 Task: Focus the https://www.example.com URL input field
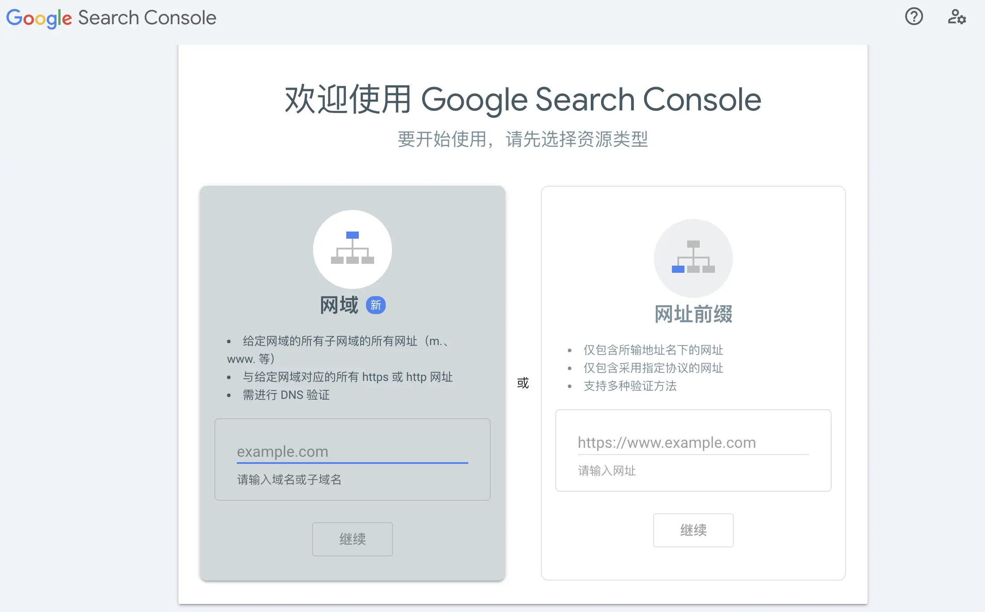[693, 443]
